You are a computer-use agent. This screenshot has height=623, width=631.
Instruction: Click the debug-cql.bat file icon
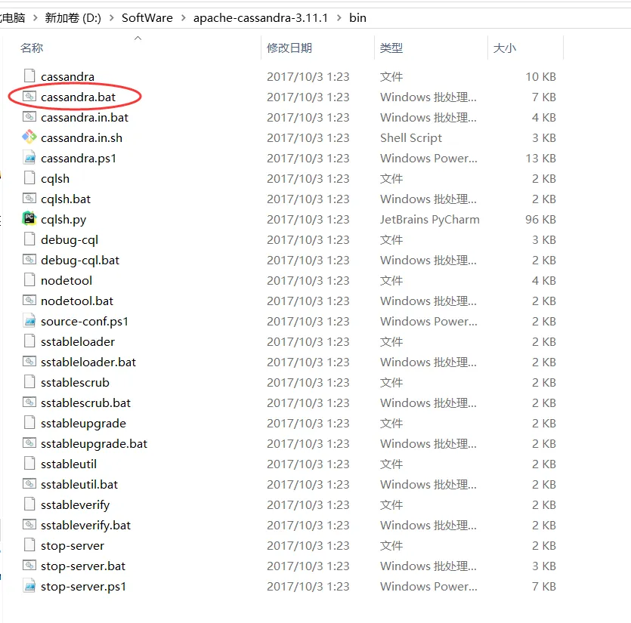point(29,260)
